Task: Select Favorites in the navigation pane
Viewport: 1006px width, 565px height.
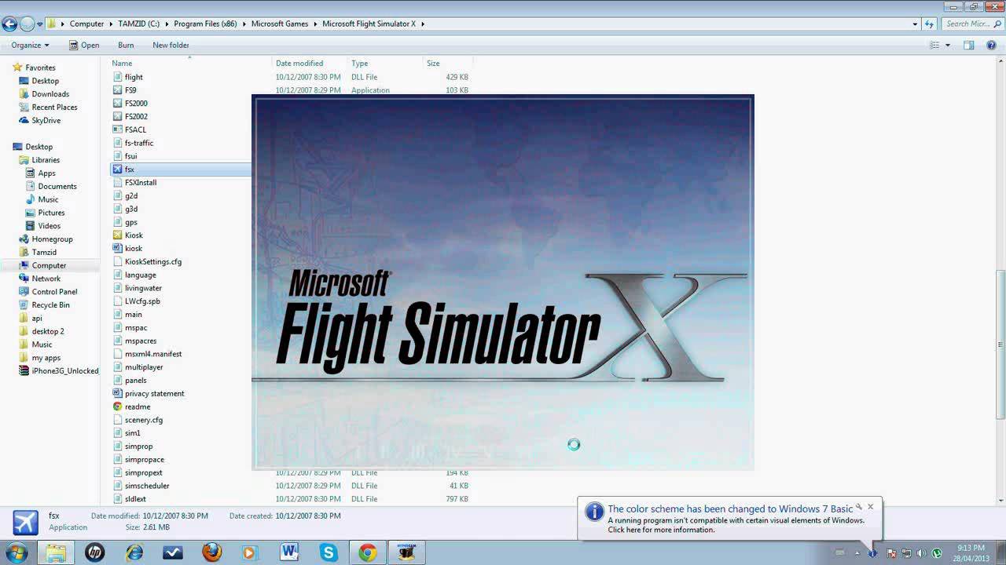Action: pos(40,67)
